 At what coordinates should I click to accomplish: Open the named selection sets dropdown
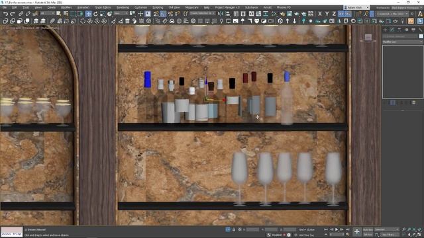202,13
